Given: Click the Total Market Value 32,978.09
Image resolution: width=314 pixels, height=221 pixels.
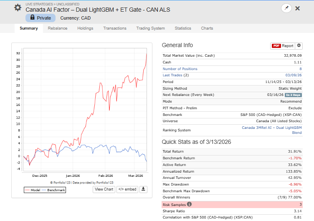Looking at the screenshot, I should [x=293, y=55].
